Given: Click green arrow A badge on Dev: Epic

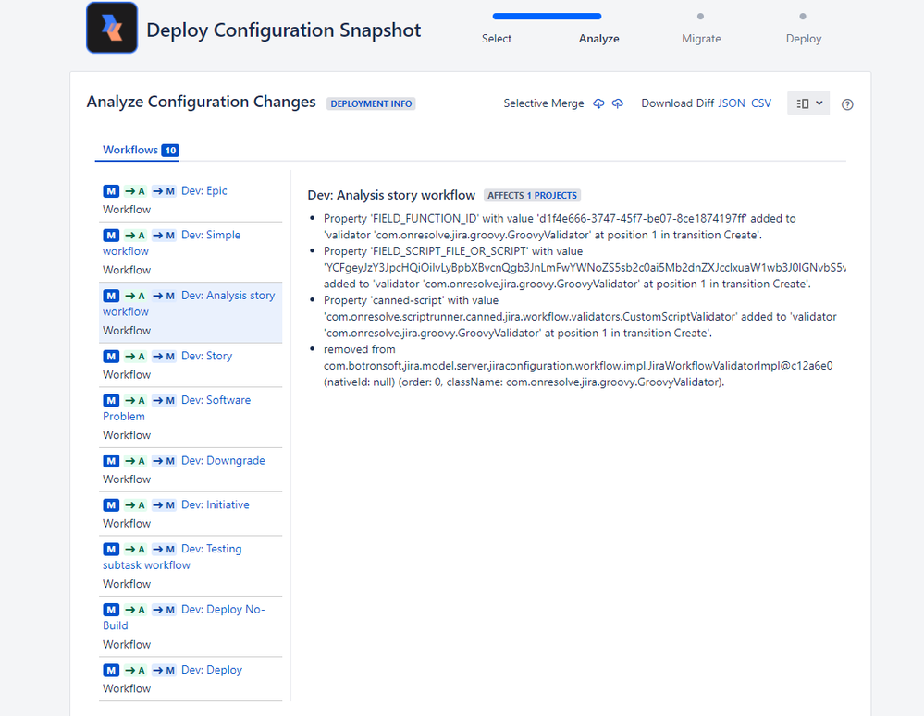Looking at the screenshot, I should 135,190.
